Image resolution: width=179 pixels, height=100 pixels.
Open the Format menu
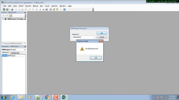[28, 6]
